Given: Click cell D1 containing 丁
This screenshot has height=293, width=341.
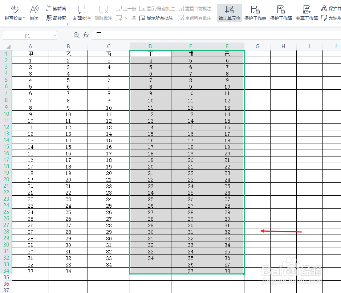Looking at the screenshot, I should pos(150,54).
